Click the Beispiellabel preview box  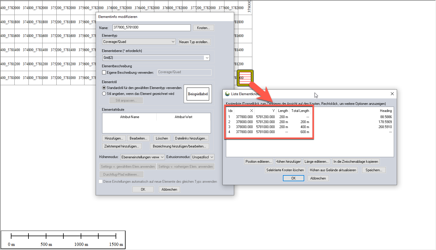point(198,94)
